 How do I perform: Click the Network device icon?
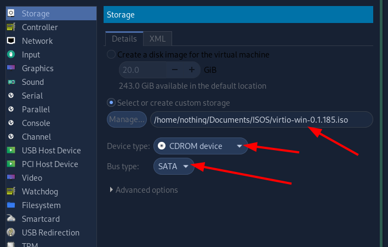tap(11, 41)
